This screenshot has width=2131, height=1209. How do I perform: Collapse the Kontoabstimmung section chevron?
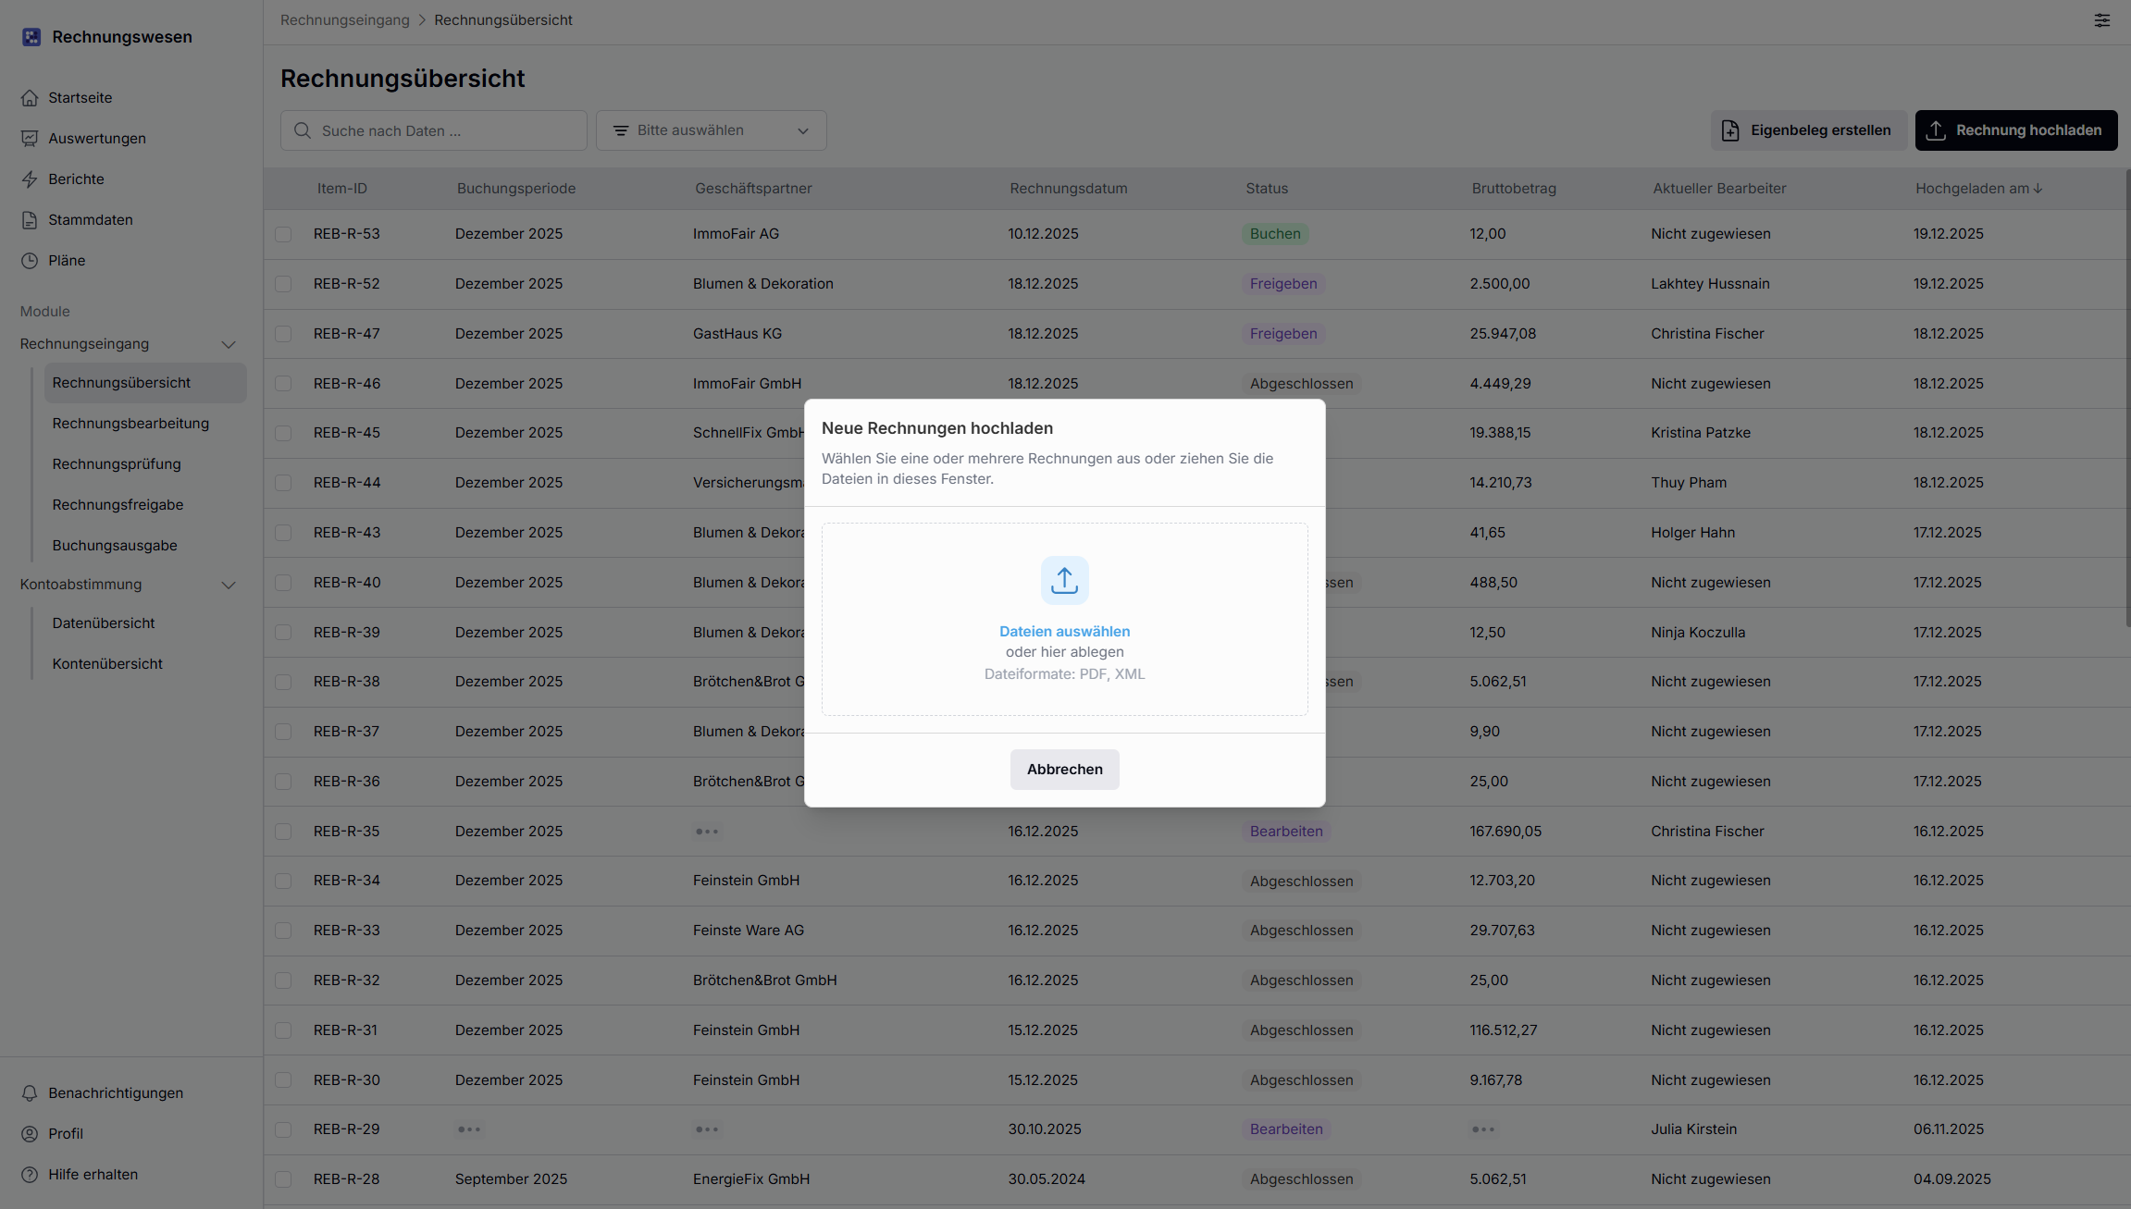tap(229, 586)
